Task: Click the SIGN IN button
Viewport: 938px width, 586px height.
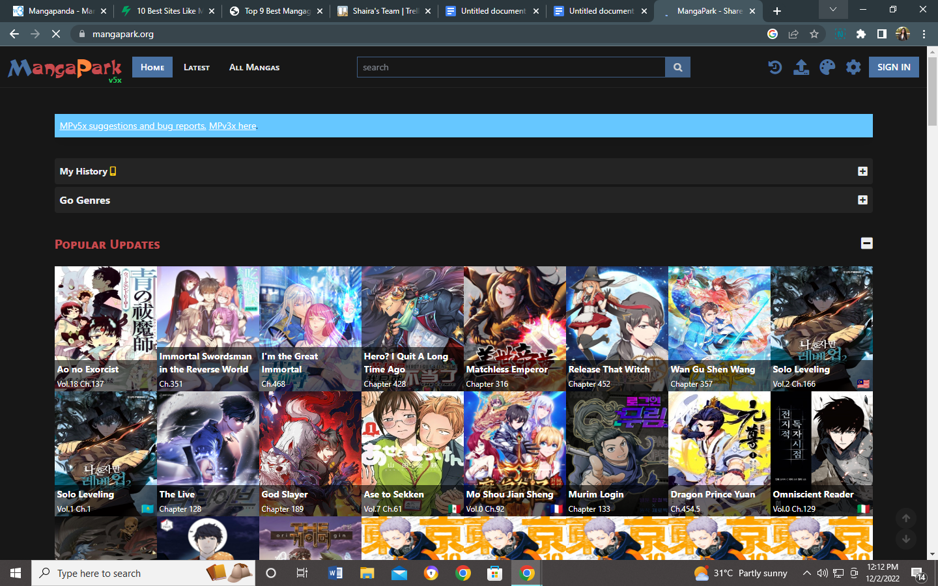Action: click(x=894, y=67)
